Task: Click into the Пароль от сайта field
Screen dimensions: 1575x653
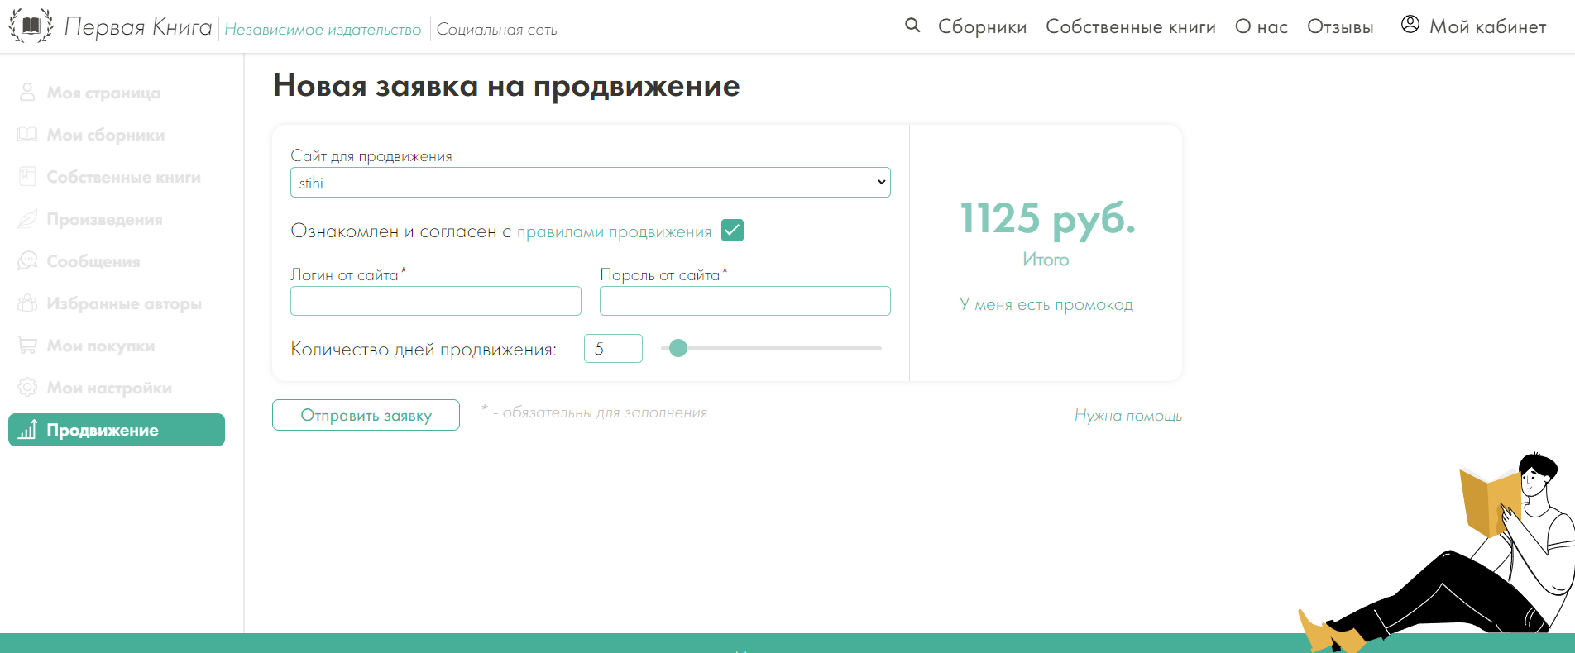Action: click(x=744, y=301)
